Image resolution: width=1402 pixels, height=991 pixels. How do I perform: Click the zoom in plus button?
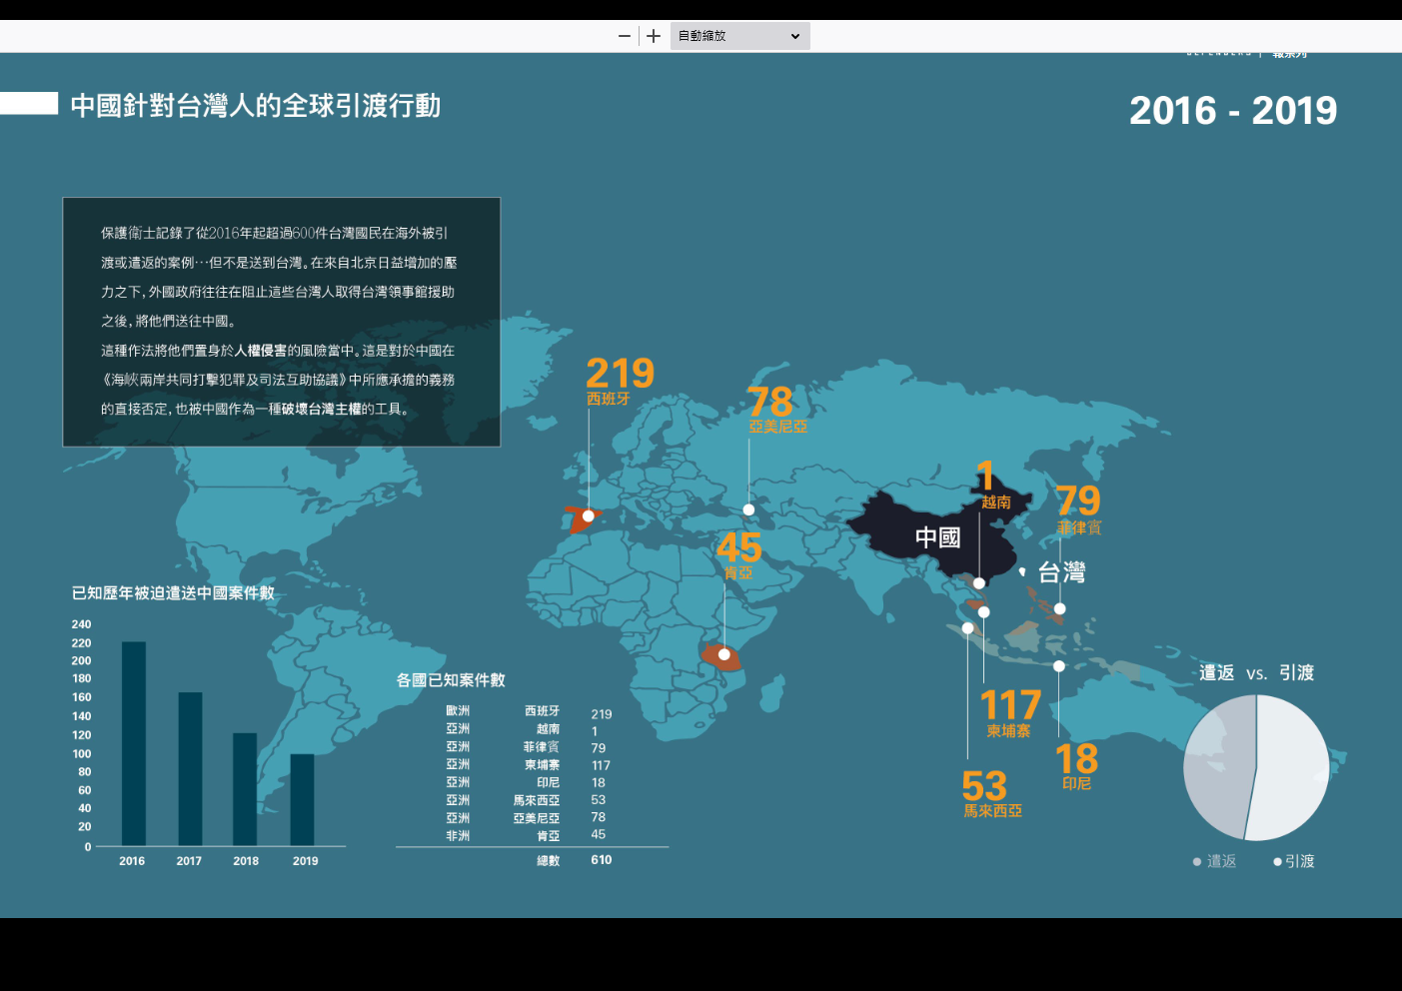pyautogui.click(x=654, y=36)
